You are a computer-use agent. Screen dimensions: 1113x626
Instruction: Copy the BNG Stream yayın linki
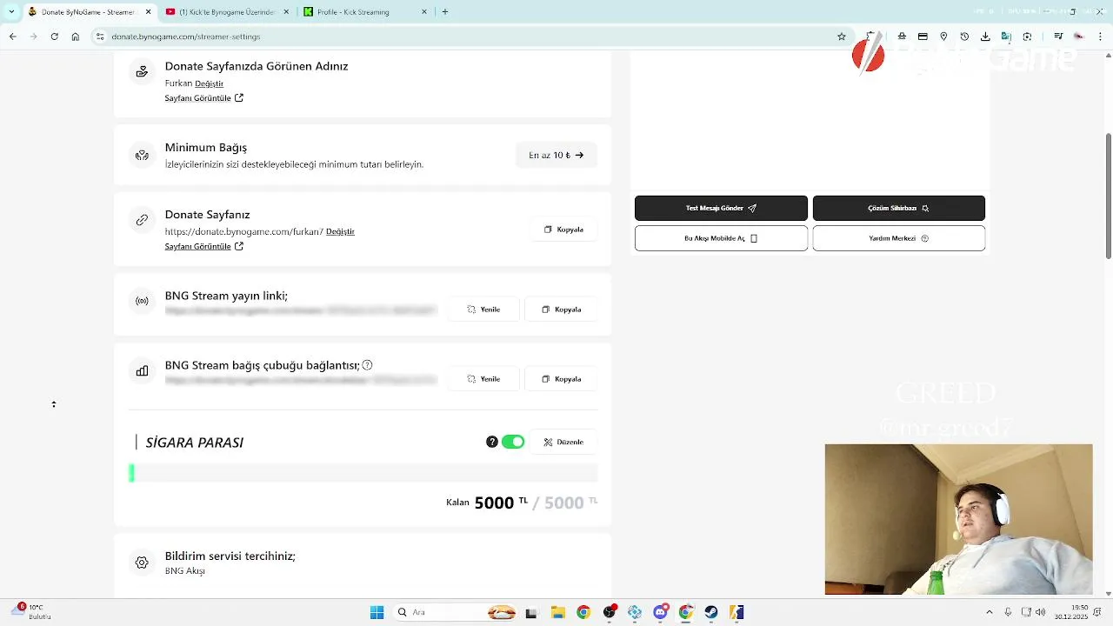pos(561,309)
